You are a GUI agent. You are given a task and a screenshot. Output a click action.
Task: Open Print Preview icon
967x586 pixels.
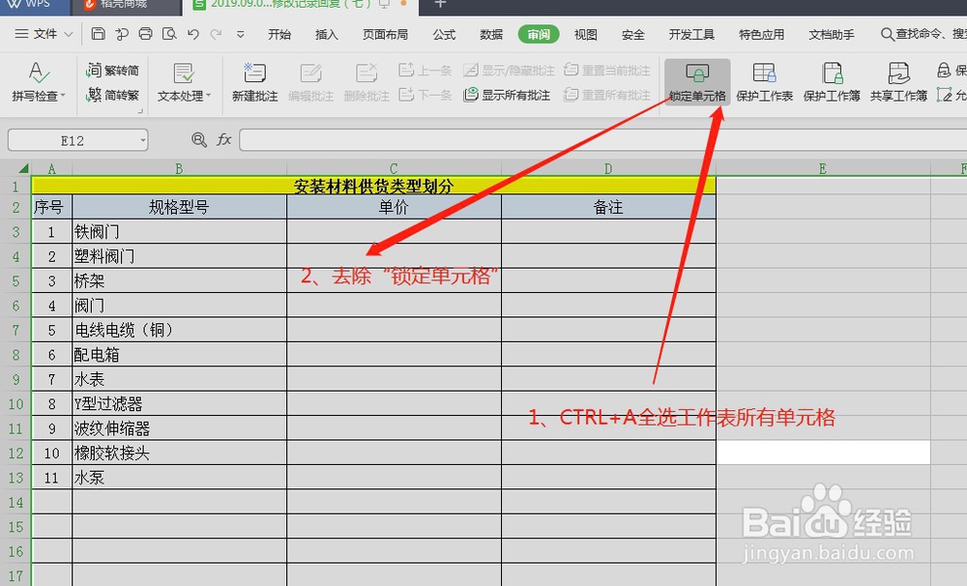[x=169, y=33]
